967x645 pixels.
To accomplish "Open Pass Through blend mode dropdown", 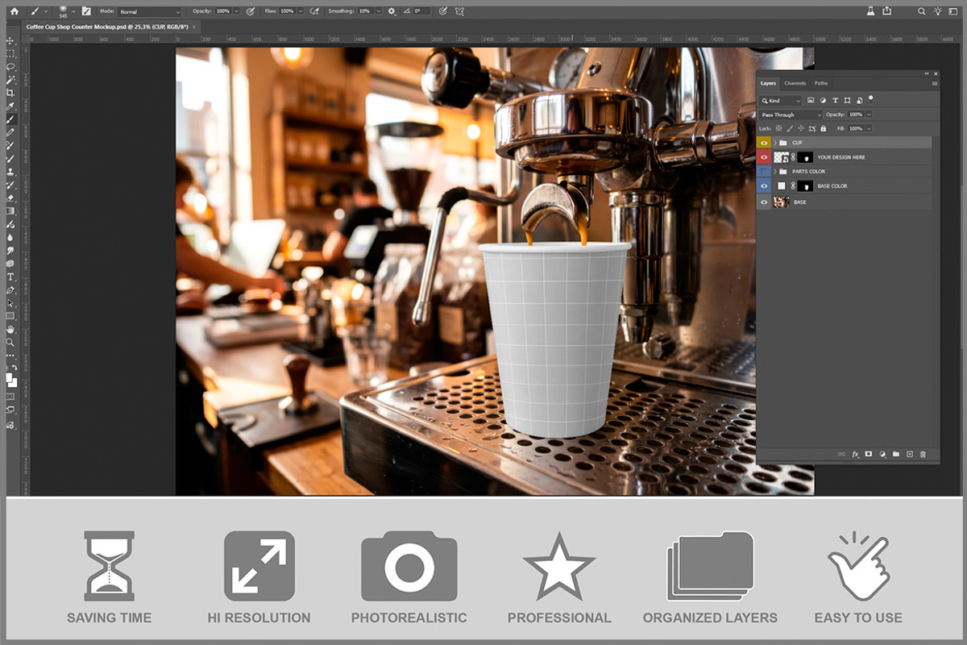I will pyautogui.click(x=791, y=114).
